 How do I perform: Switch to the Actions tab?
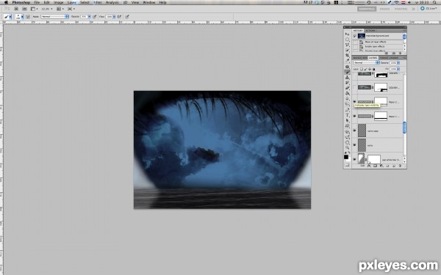pyautogui.click(x=370, y=31)
